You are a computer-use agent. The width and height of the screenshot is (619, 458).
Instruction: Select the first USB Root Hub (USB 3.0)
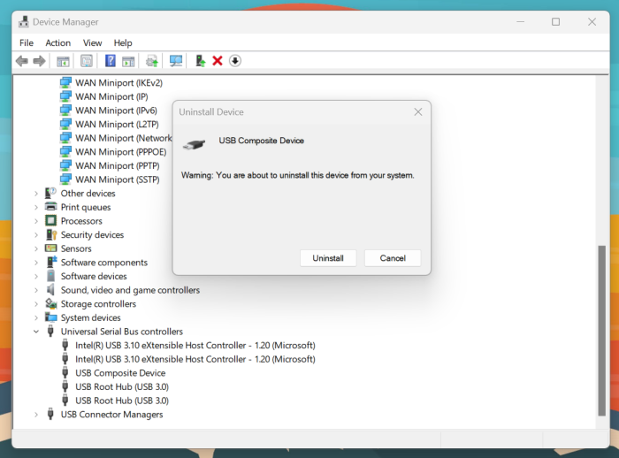pyautogui.click(x=122, y=386)
